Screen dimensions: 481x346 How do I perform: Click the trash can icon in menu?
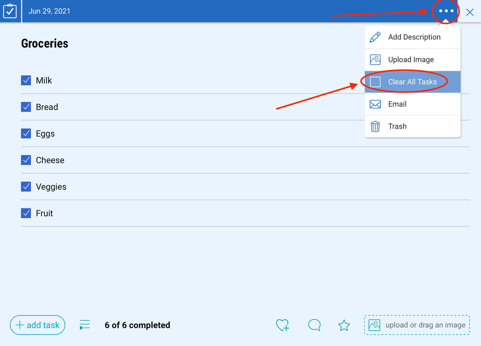click(x=375, y=126)
